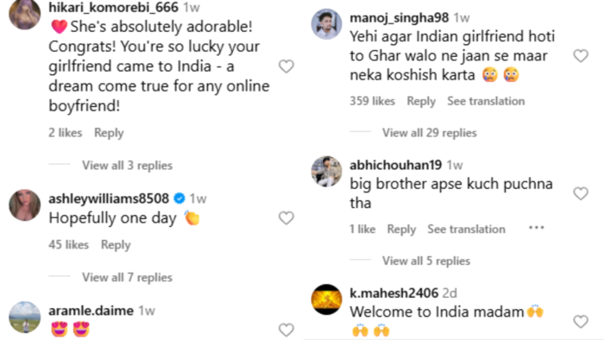Reply to manoj_singha98's comment
This screenshot has width=604, height=340.
(x=421, y=101)
